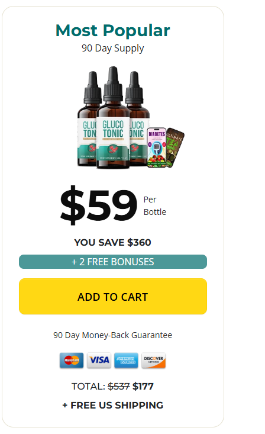Image resolution: width=265 pixels, height=434 pixels.
Task: Click the center Gluco Tonic bottle
Action: coord(113,118)
